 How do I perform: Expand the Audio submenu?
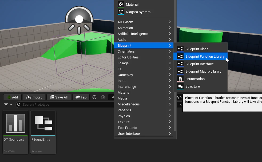point(144,39)
